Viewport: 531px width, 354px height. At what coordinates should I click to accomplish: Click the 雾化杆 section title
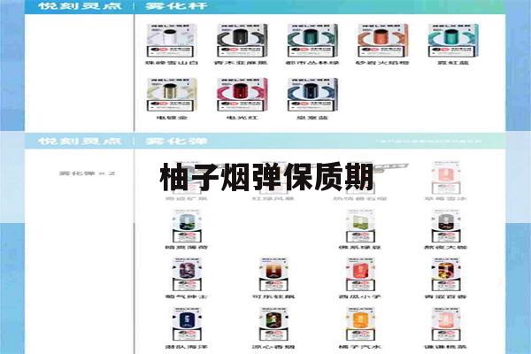tap(176, 6)
